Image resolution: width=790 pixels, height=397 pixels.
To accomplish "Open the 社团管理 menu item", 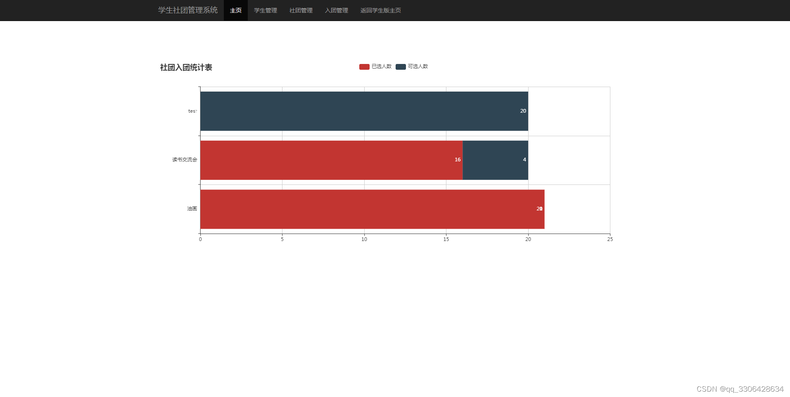I will click(x=301, y=10).
